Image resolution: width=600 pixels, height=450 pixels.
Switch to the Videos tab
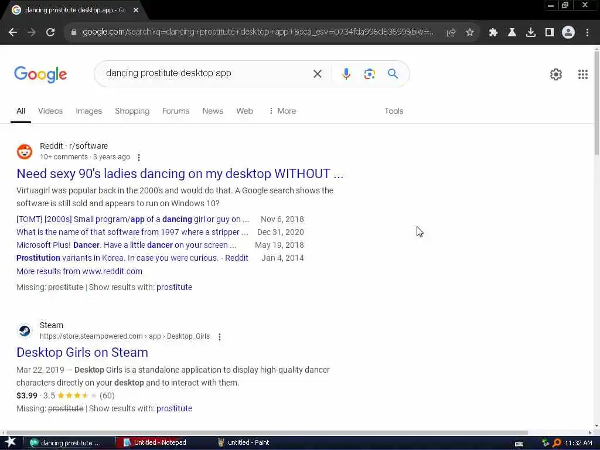coord(50,111)
